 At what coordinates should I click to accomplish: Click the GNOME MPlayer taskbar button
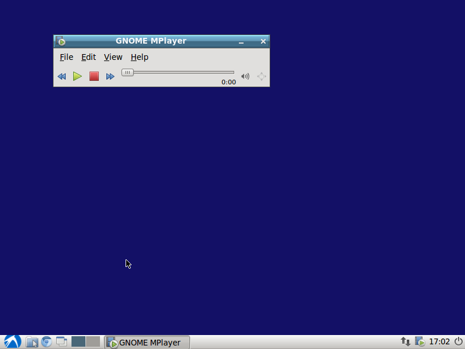coord(147,342)
